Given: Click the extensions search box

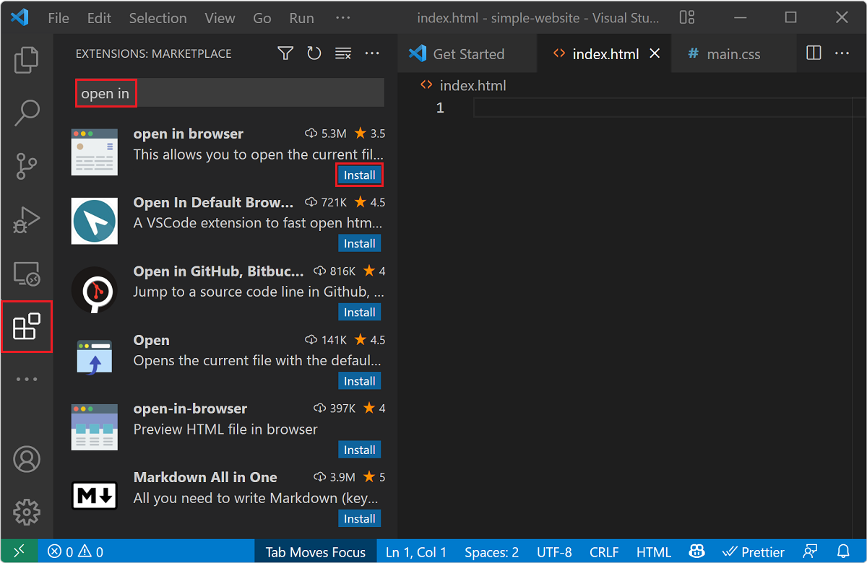Looking at the screenshot, I should tap(230, 93).
